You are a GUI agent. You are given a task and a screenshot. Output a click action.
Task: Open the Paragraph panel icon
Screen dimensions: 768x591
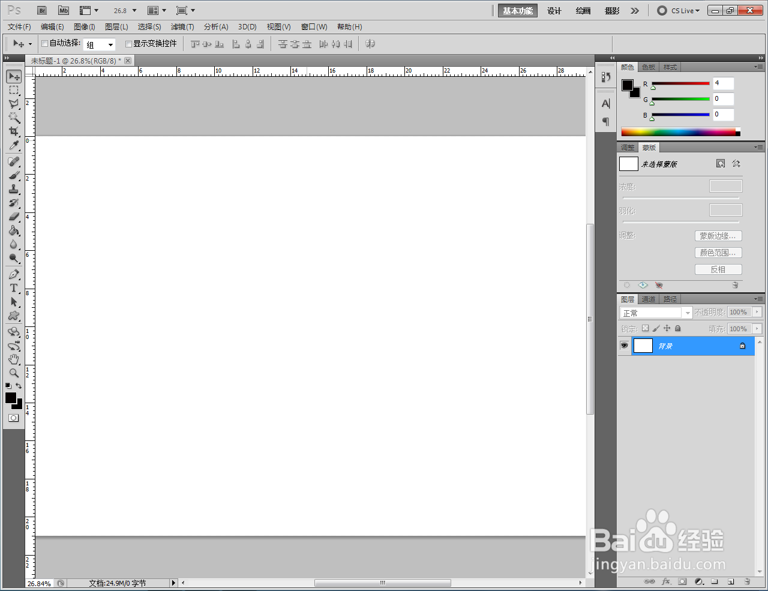point(606,122)
